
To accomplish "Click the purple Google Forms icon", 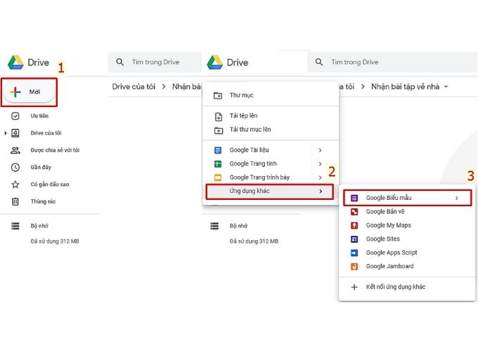I will [354, 198].
